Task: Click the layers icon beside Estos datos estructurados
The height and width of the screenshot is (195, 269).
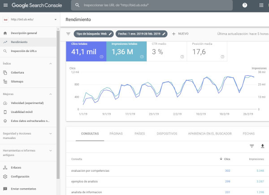Action: click(5, 121)
